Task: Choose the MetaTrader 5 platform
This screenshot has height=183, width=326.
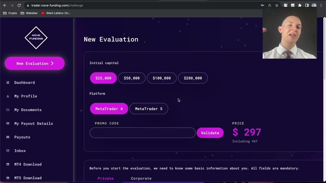Action: [x=149, y=109]
